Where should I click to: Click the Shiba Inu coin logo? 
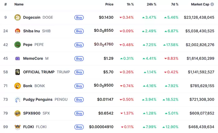pos(17,31)
